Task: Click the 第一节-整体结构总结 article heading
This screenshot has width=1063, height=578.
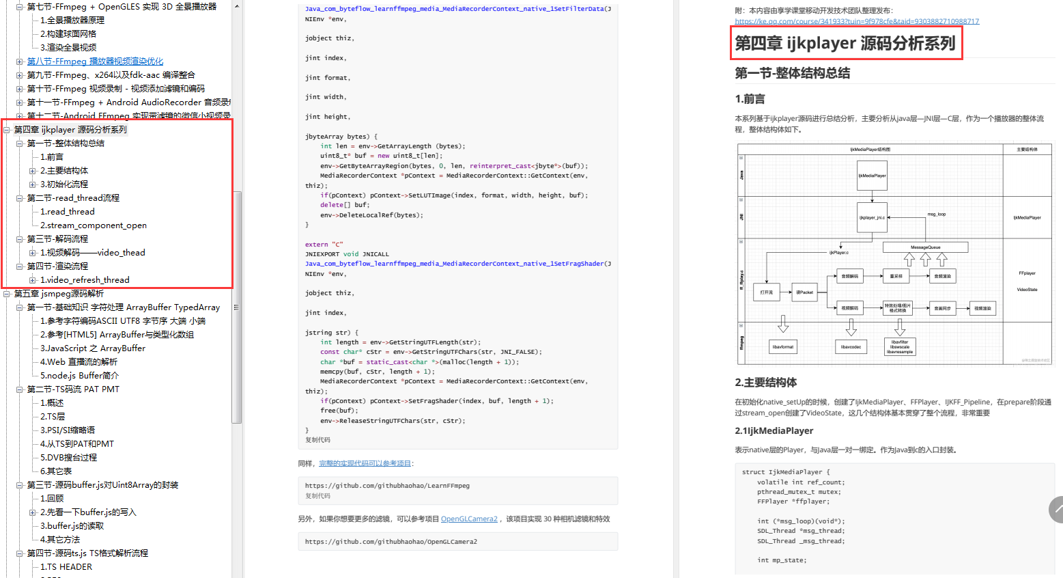Action: click(x=793, y=73)
